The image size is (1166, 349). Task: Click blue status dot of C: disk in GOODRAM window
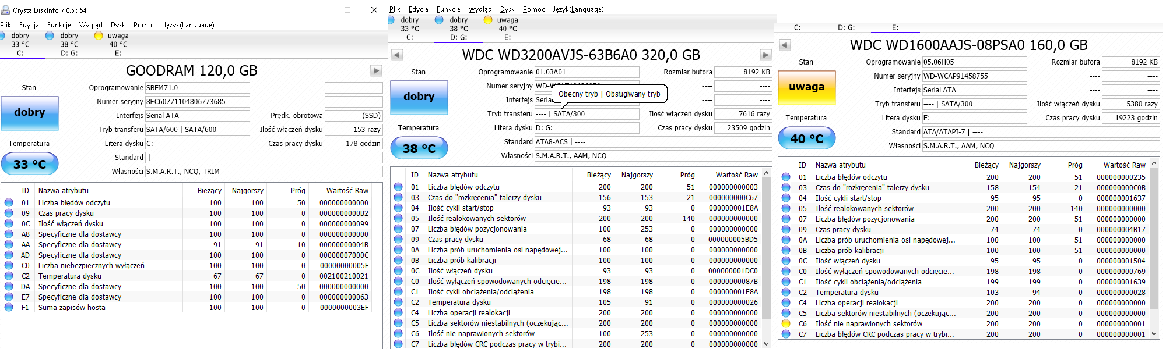[x=3, y=35]
